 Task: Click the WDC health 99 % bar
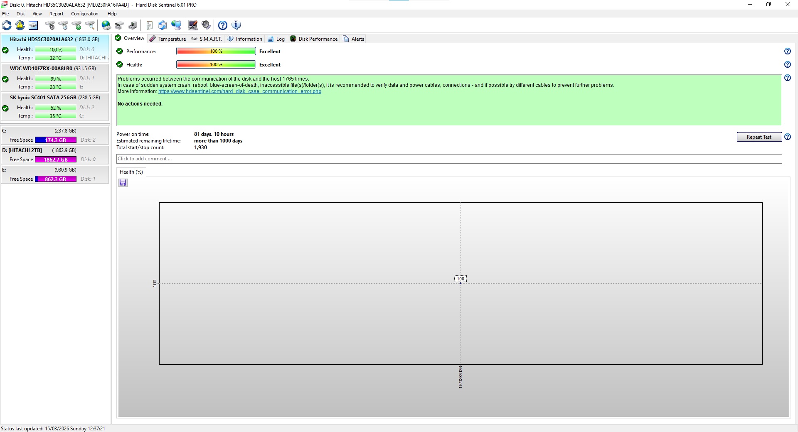(56, 79)
